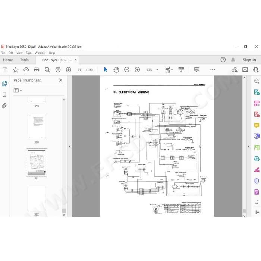Go to previous page arrow
Viewport: 261px width, 261px height.
58,70
